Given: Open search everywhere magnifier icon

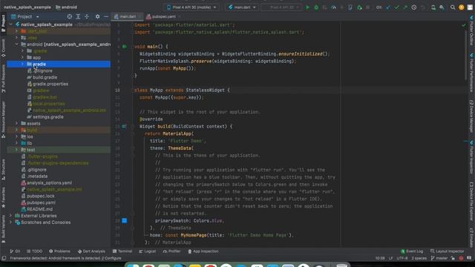Looking at the screenshot, I should (453, 7).
